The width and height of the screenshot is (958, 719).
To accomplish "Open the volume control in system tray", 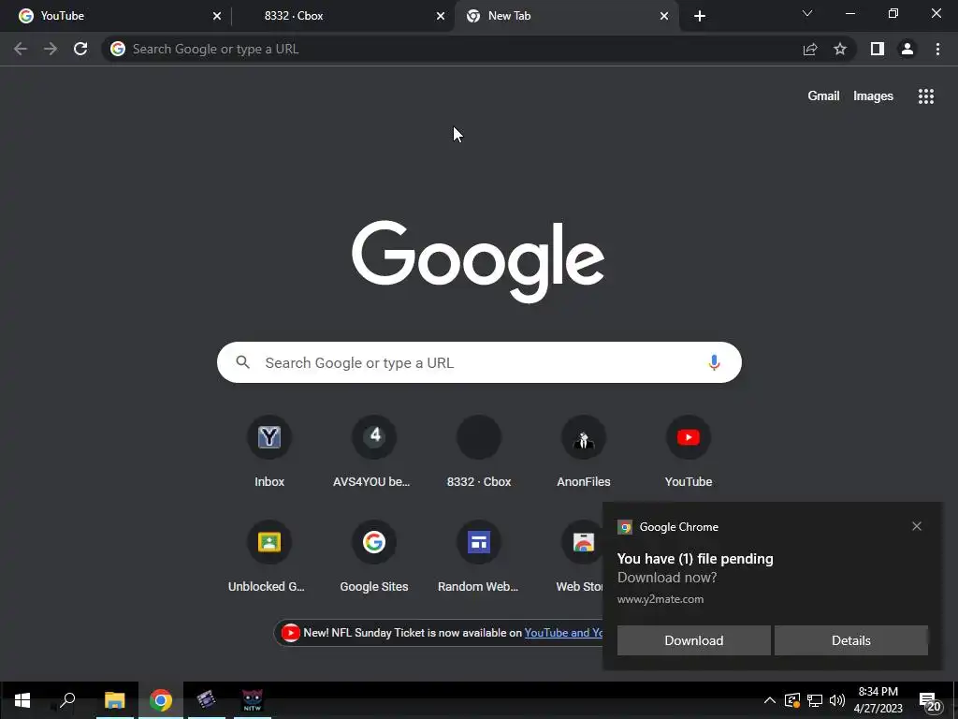I will [837, 700].
